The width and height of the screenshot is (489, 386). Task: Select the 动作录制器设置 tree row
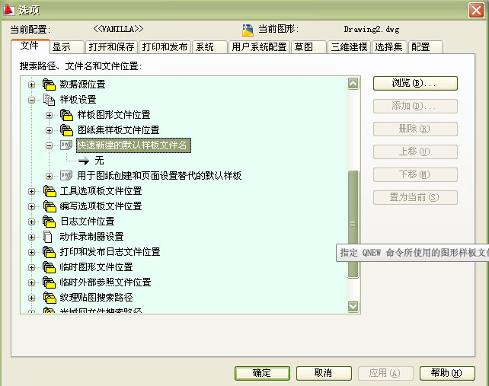click(x=91, y=237)
